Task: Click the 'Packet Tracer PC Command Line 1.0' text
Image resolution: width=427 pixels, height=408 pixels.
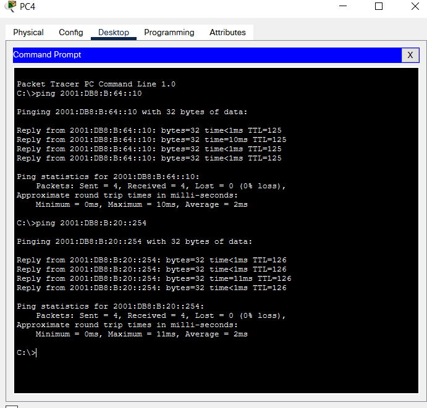Action: click(x=96, y=84)
